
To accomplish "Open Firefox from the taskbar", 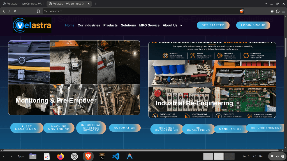I will click(61, 157).
